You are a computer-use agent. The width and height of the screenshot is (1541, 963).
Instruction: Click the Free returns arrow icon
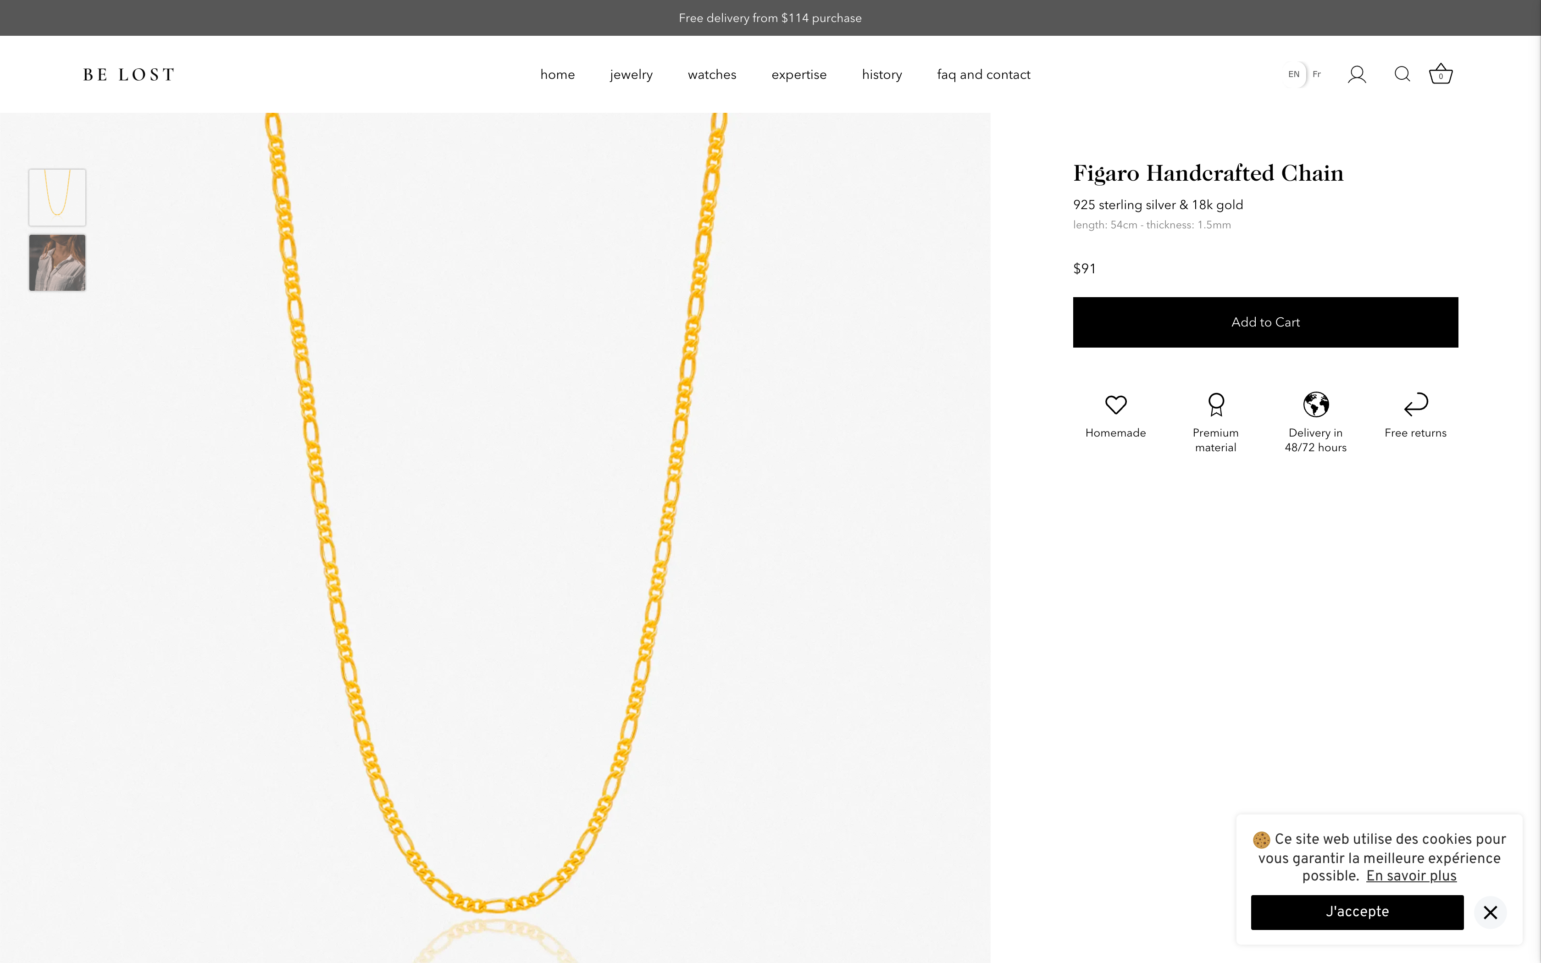(1415, 404)
